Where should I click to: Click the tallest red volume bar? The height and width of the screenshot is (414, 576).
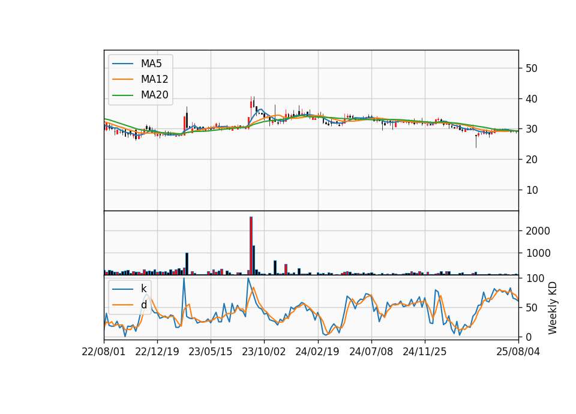(x=251, y=246)
